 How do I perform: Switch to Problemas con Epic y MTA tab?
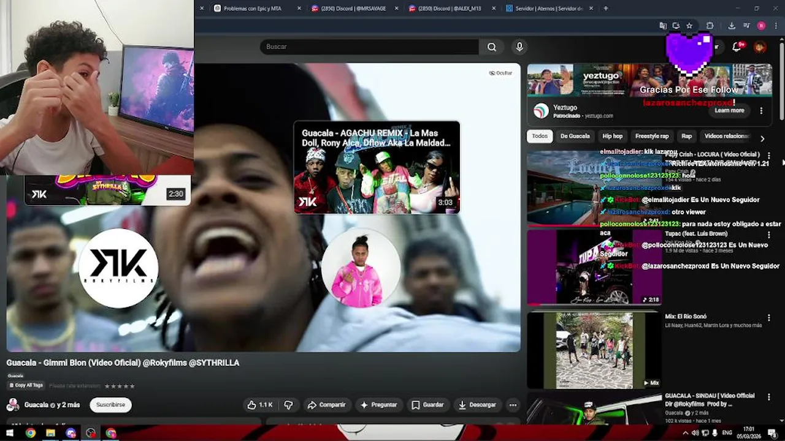click(252, 9)
